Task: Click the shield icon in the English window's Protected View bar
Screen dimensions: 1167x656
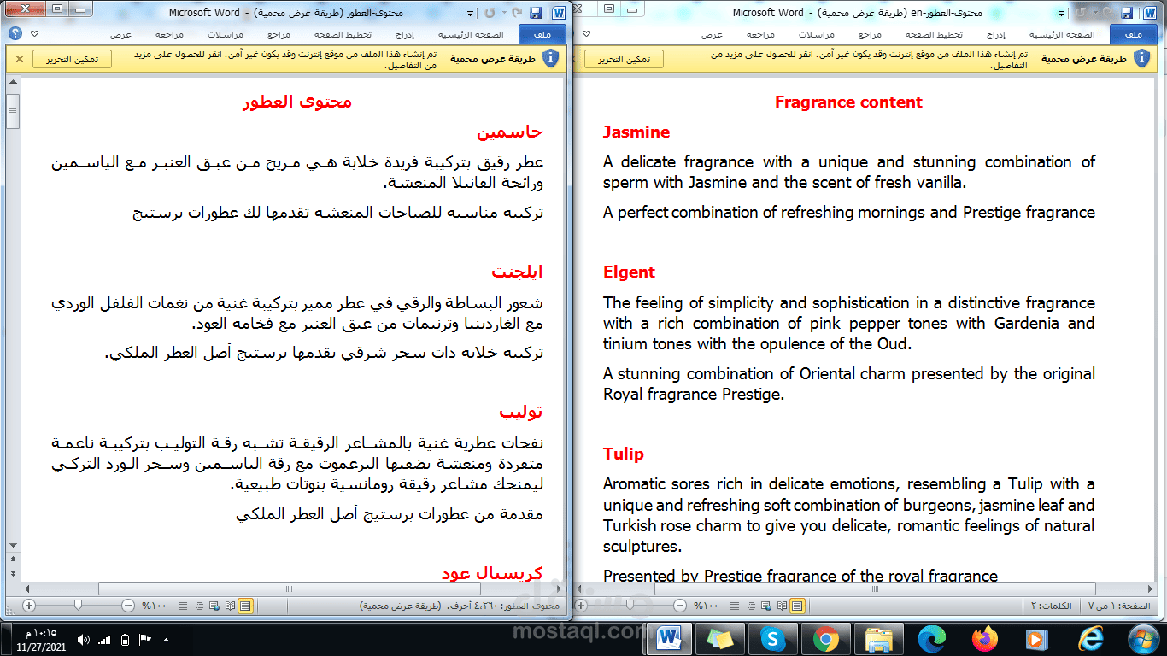Action: pos(1142,58)
